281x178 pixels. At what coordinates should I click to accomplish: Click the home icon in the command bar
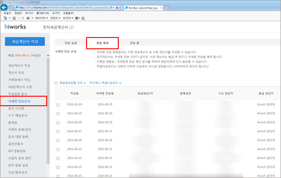[x=5, y=18]
